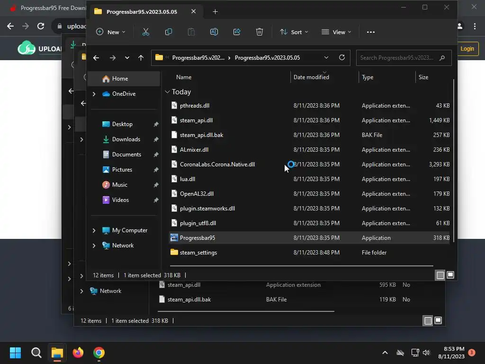
Task: Open taskbar Search
Action: tap(36, 353)
